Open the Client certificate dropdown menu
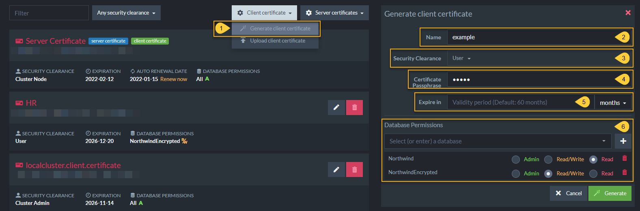Screen dimensions: 640x211 click(264, 13)
